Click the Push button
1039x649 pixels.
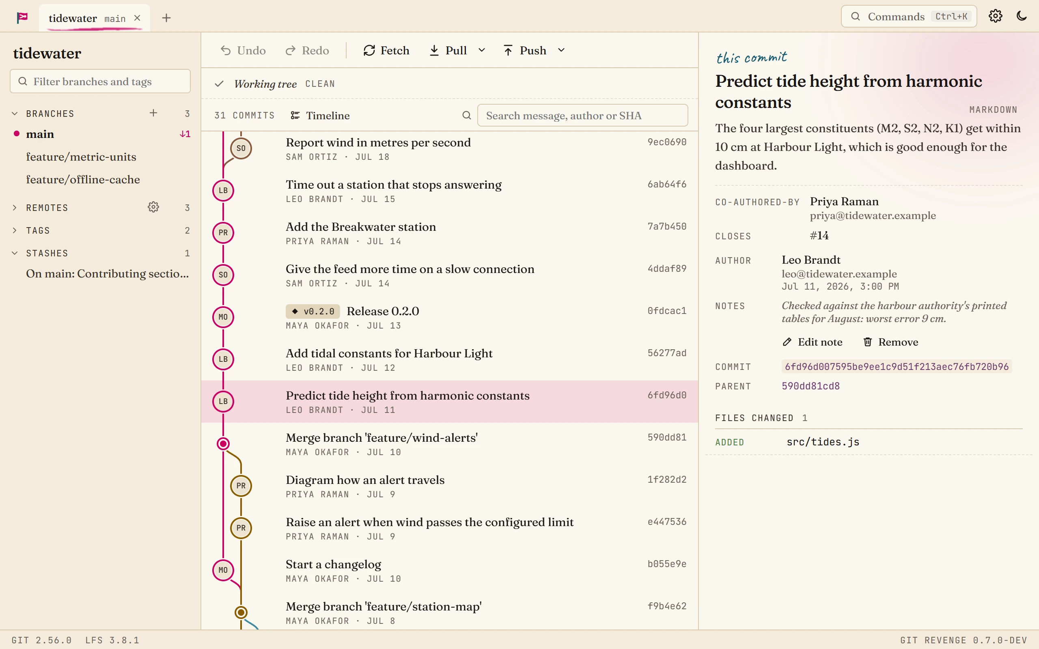click(525, 51)
